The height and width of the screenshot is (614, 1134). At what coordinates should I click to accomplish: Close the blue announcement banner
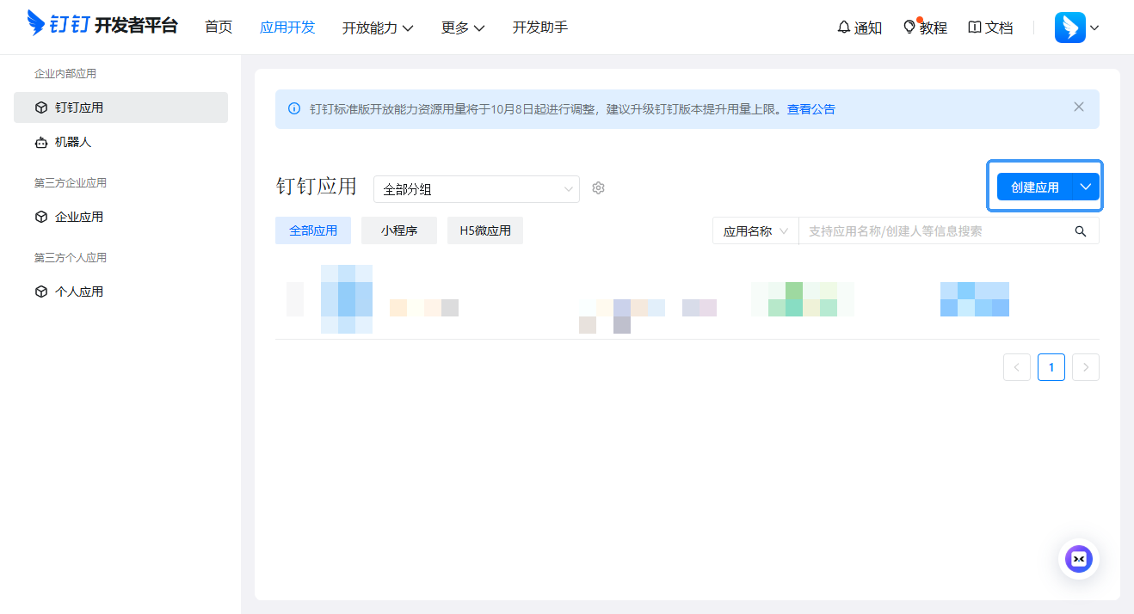(1079, 107)
